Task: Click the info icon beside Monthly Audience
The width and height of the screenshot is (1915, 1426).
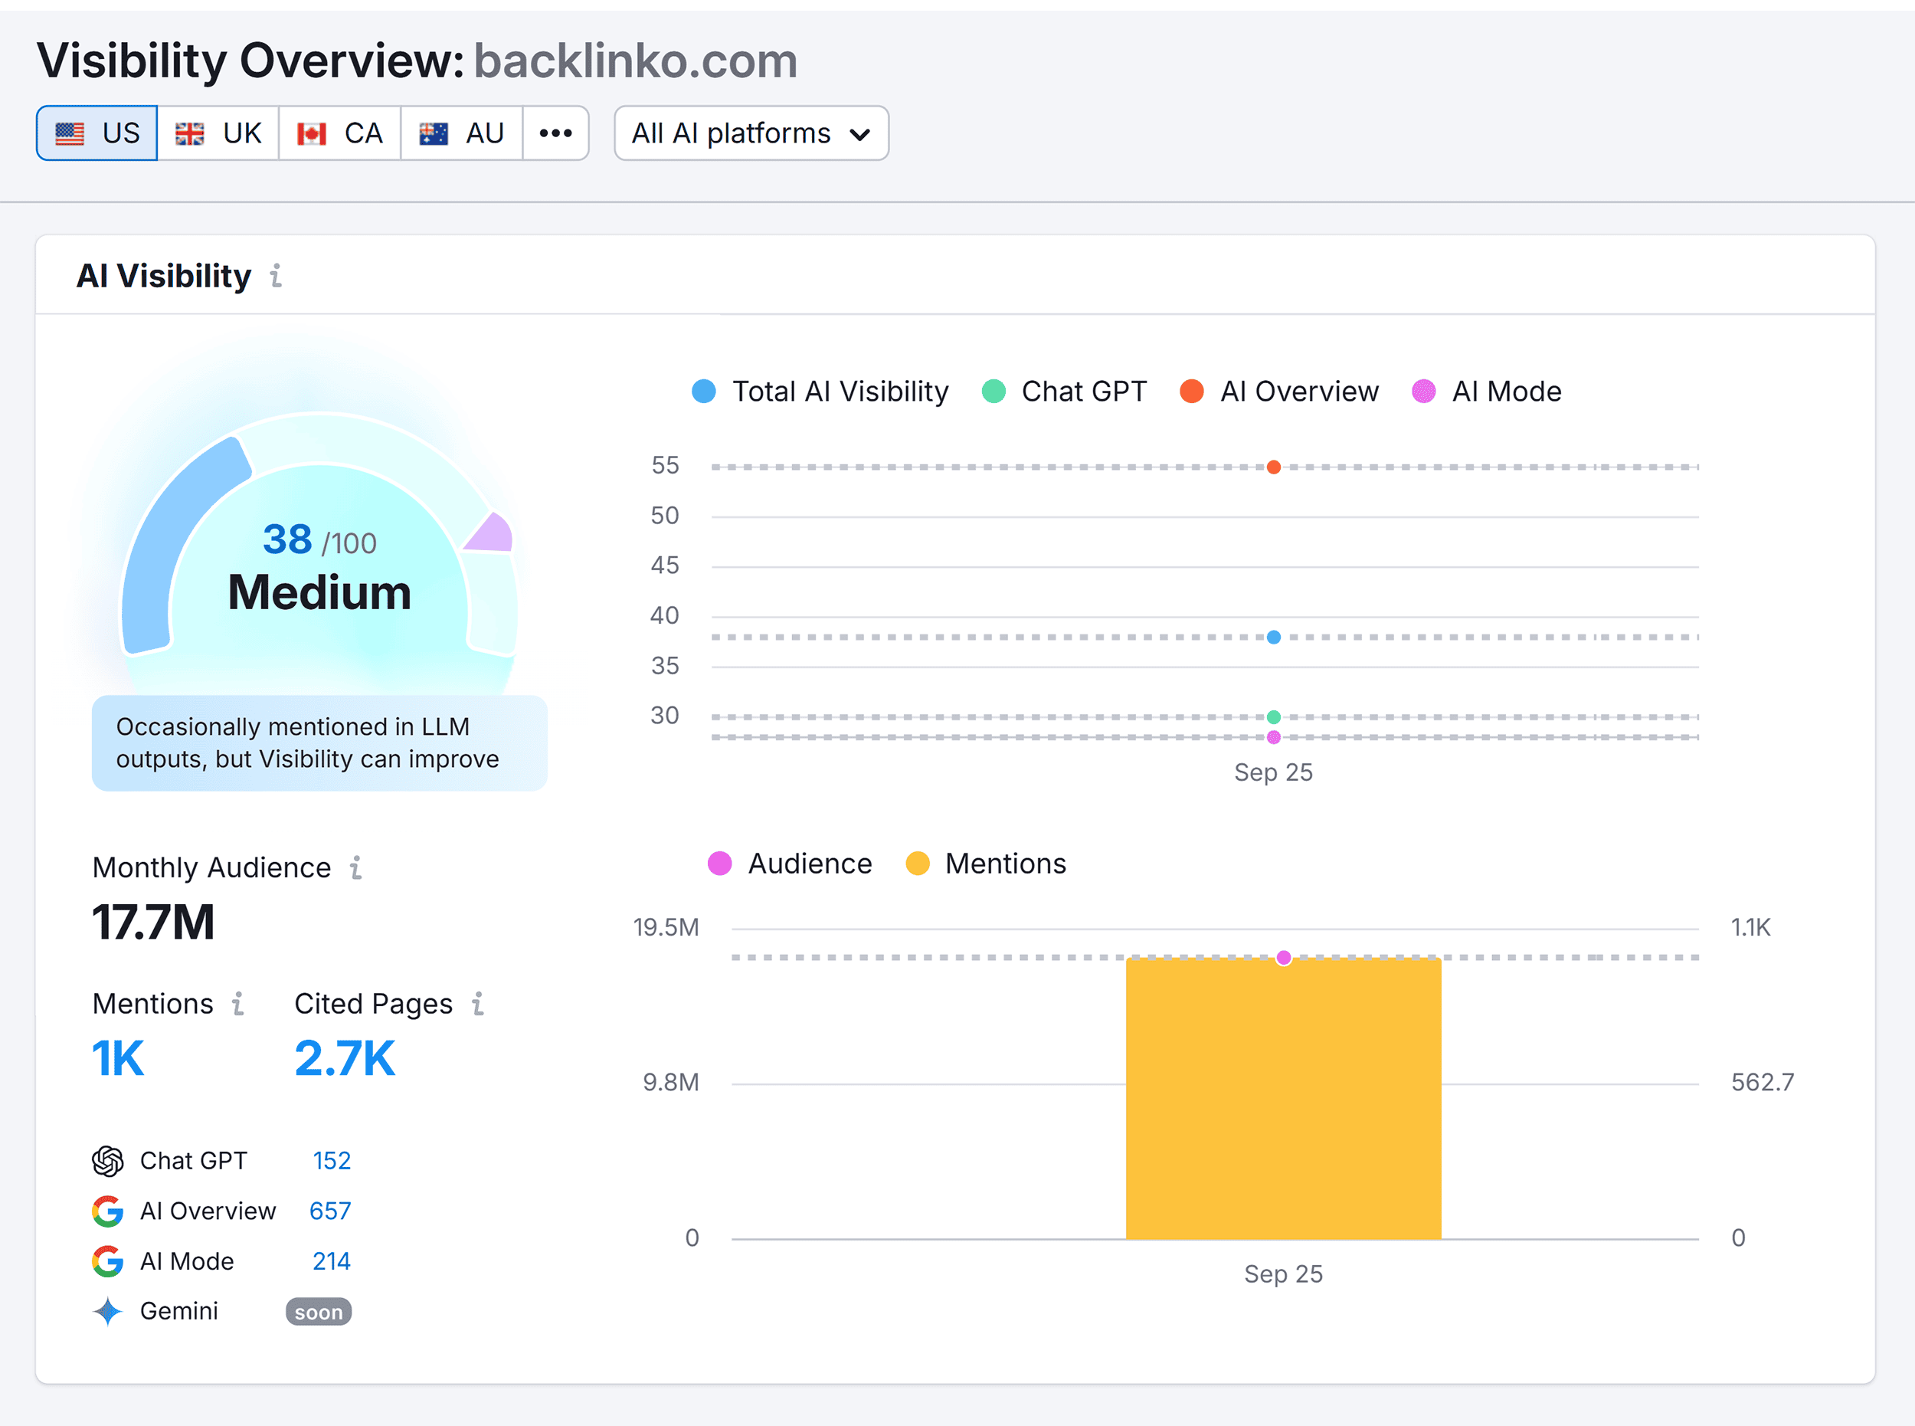Action: pos(356,868)
